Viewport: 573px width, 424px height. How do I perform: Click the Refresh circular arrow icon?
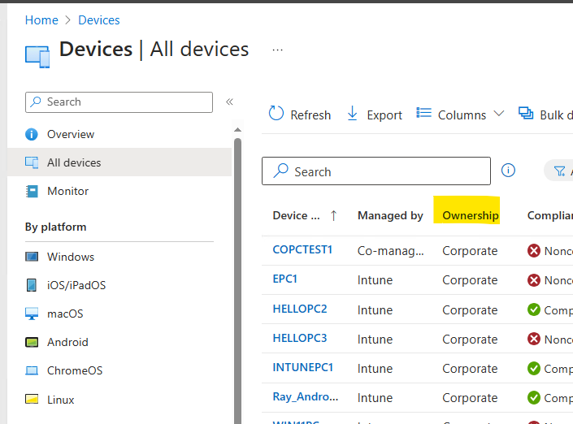276,113
